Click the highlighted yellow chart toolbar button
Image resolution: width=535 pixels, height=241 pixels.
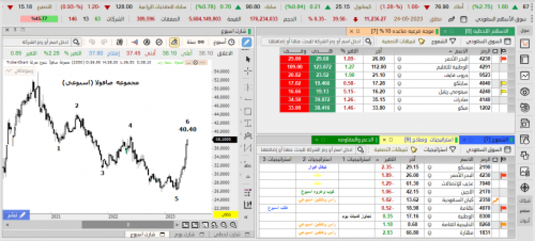pyautogui.click(x=174, y=42)
